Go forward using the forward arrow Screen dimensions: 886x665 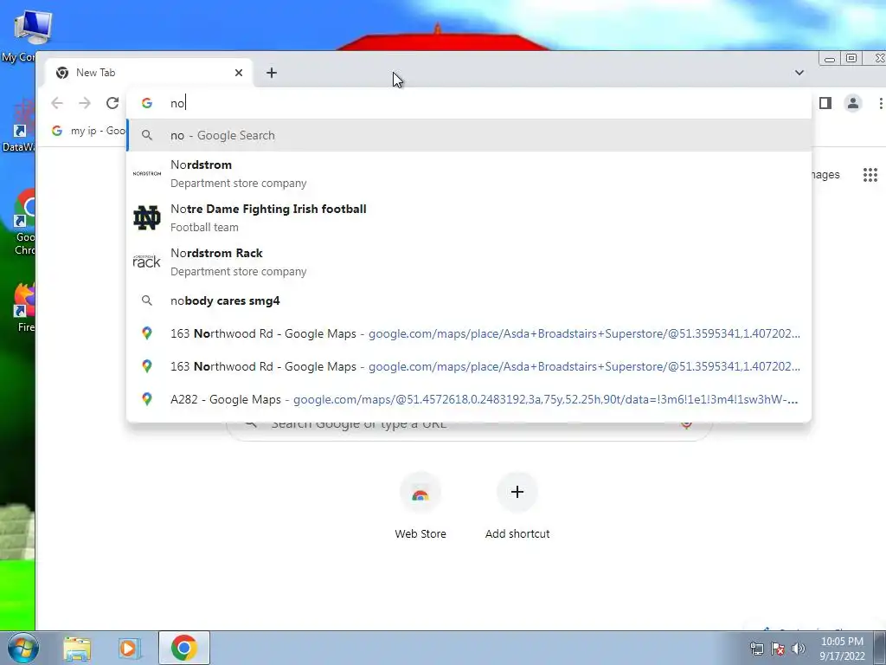pyautogui.click(x=85, y=103)
